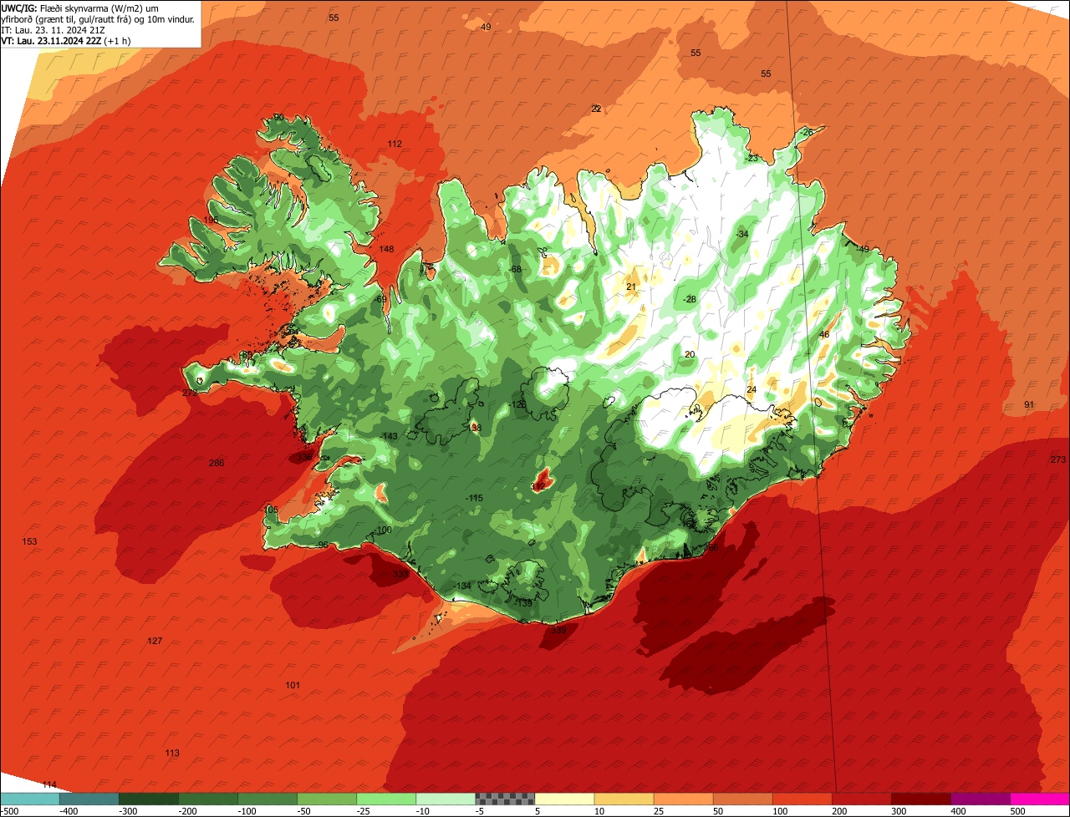1070x817 pixels.
Task: Click the dark teal legend swatch above -400
Action: 89,799
